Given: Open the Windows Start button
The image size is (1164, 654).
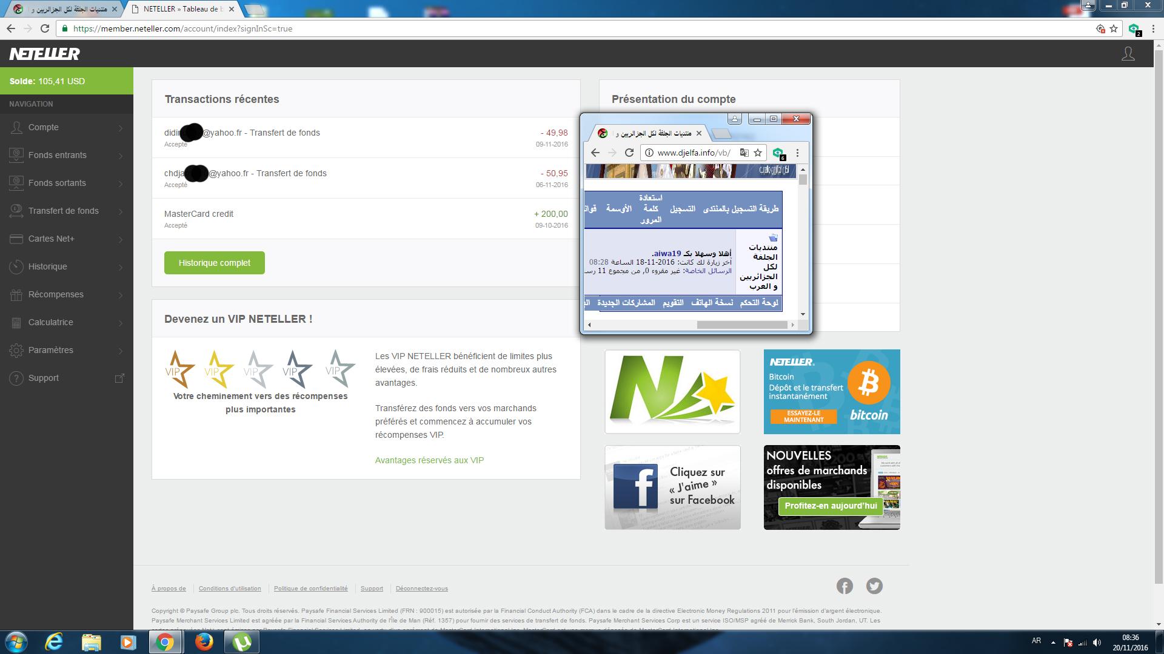Looking at the screenshot, I should click(16, 642).
